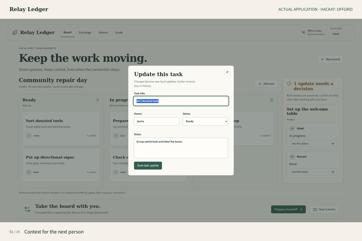Screen dimensions: 362x241
Task: Click Prepare a handoff button
Action: click(x=288, y=210)
